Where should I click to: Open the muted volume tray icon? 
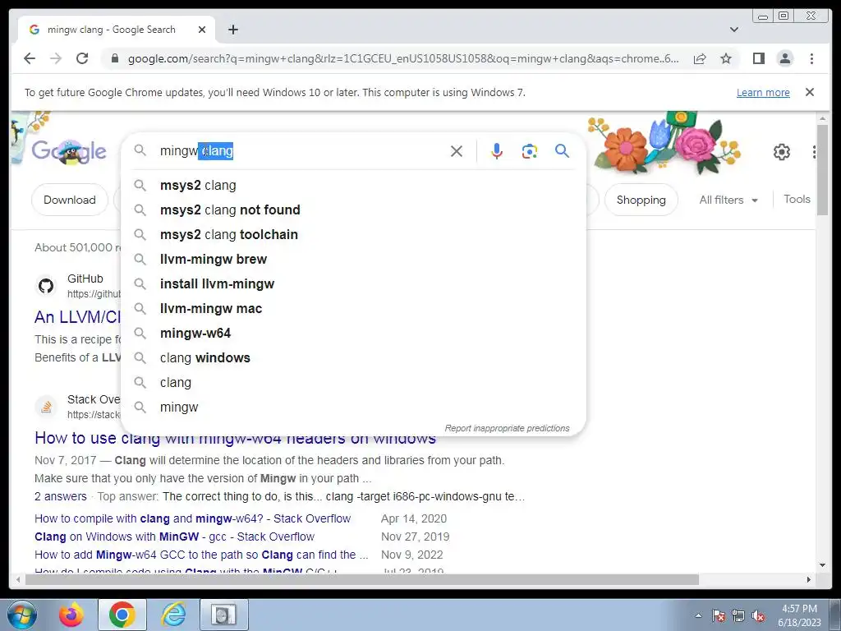758,616
